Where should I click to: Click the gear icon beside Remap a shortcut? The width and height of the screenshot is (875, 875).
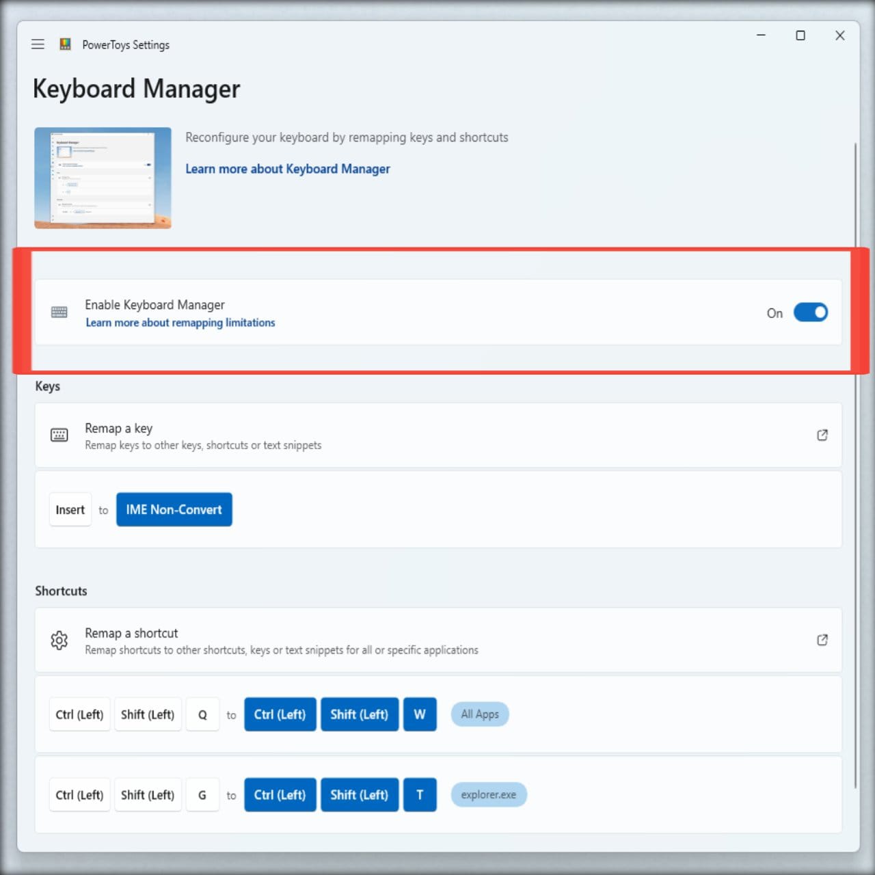click(59, 641)
